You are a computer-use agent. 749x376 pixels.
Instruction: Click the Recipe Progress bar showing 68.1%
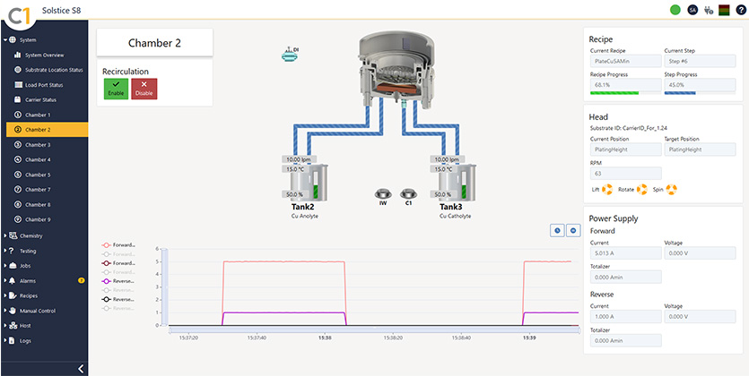626,93
